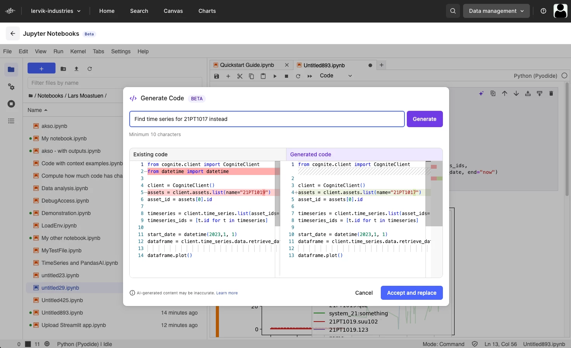Restart the kernel using the refresh icon
Viewport: 571px width, 348px height.
pyautogui.click(x=298, y=76)
